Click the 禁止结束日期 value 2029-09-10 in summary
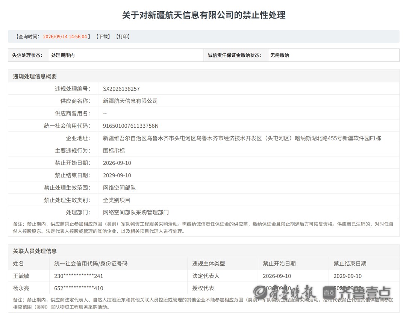Image resolution: width=406 pixels, height=316 pixels. (x=117, y=175)
